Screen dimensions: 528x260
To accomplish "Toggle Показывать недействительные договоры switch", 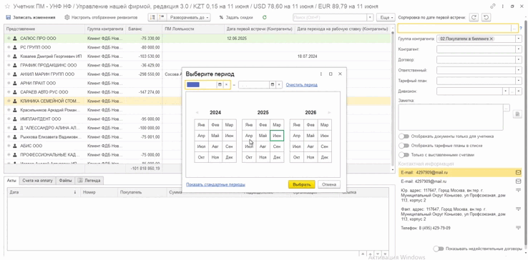I will 439,249.
